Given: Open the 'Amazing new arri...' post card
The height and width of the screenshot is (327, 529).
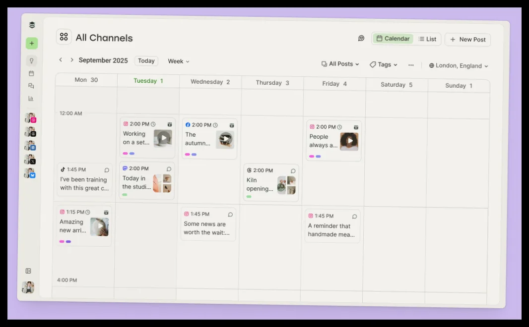Looking at the screenshot, I should pos(84,226).
